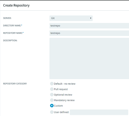The width and height of the screenshot is (129, 116).
Task: Click the required asterisk beside Directory Name
Action: (x=22, y=25)
